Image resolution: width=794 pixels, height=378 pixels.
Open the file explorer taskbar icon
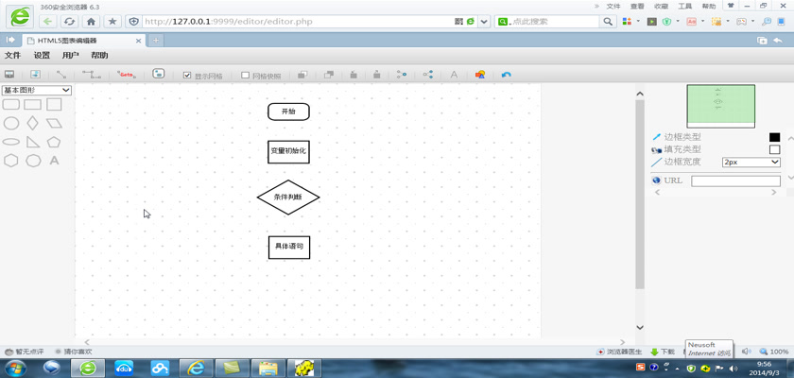tap(268, 368)
